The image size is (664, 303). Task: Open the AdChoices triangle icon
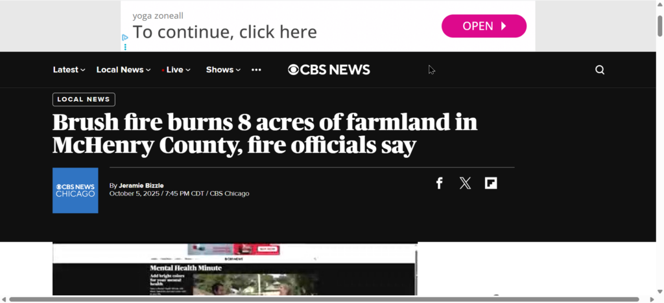pyautogui.click(x=125, y=38)
